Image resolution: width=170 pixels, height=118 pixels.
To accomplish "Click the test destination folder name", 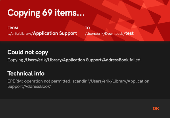I will tap(129, 33).
